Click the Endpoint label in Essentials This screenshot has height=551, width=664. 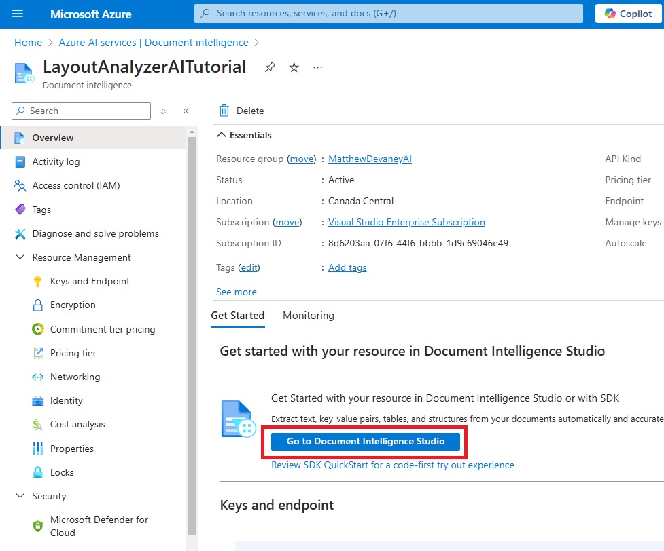click(624, 202)
